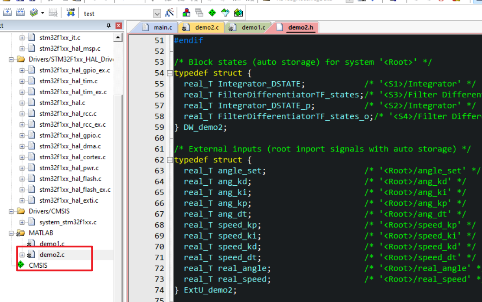Click the '#endif' directive on line 51
The height and width of the screenshot is (302, 482).
tap(189, 40)
